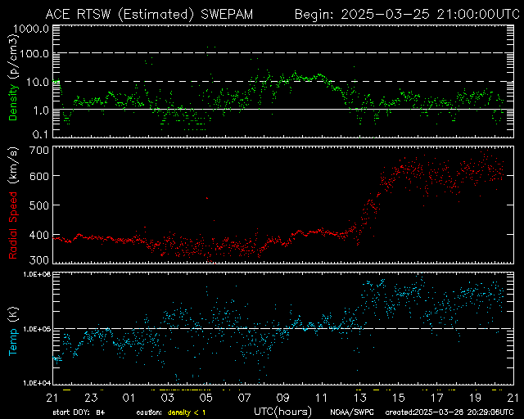This screenshot has height=419, width=524.
Task: Click the "1000.0" density tick label
Action: coord(31,29)
